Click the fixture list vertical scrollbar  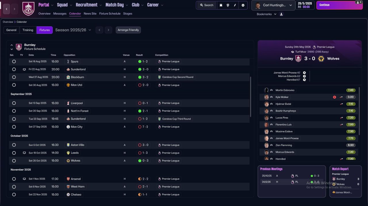[251, 97]
